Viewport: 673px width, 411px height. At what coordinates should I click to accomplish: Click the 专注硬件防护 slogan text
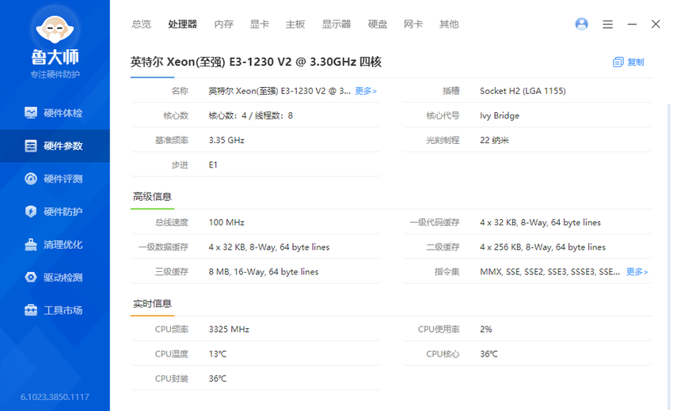(x=55, y=74)
